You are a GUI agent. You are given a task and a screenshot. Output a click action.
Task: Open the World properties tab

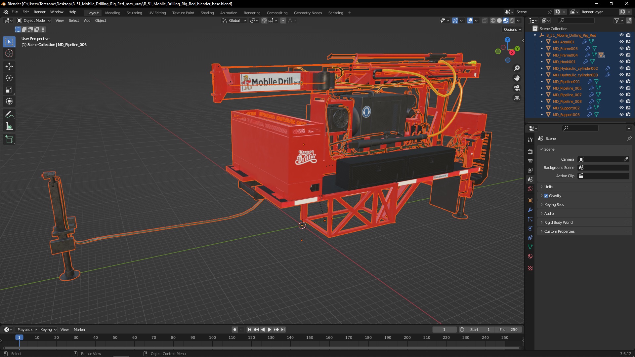530,189
